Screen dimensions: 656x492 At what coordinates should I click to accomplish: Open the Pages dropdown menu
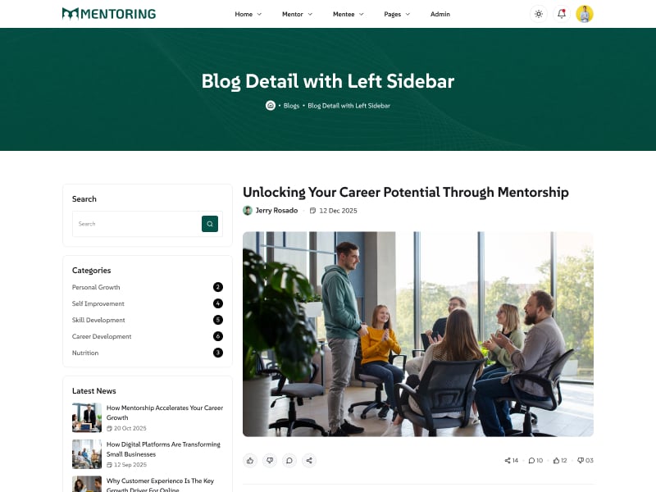coord(397,14)
